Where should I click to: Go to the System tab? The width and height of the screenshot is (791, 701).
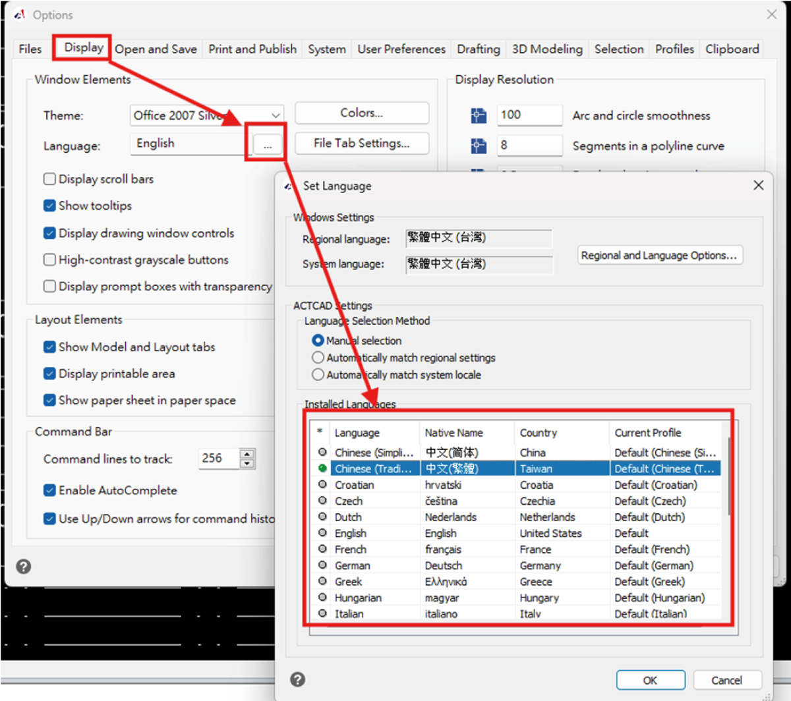[x=327, y=49]
